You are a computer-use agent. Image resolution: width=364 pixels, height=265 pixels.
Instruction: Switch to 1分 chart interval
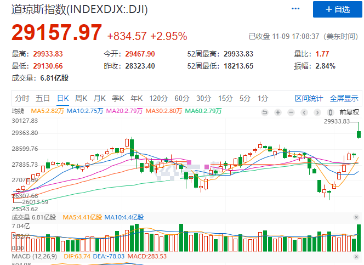coord(263,98)
